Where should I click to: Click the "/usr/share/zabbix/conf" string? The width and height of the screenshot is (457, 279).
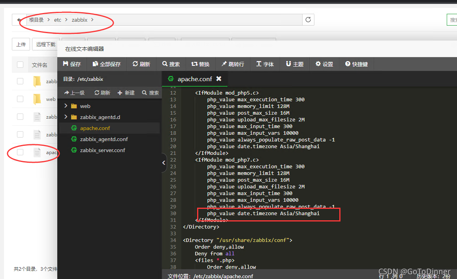pyautogui.click(x=253, y=240)
